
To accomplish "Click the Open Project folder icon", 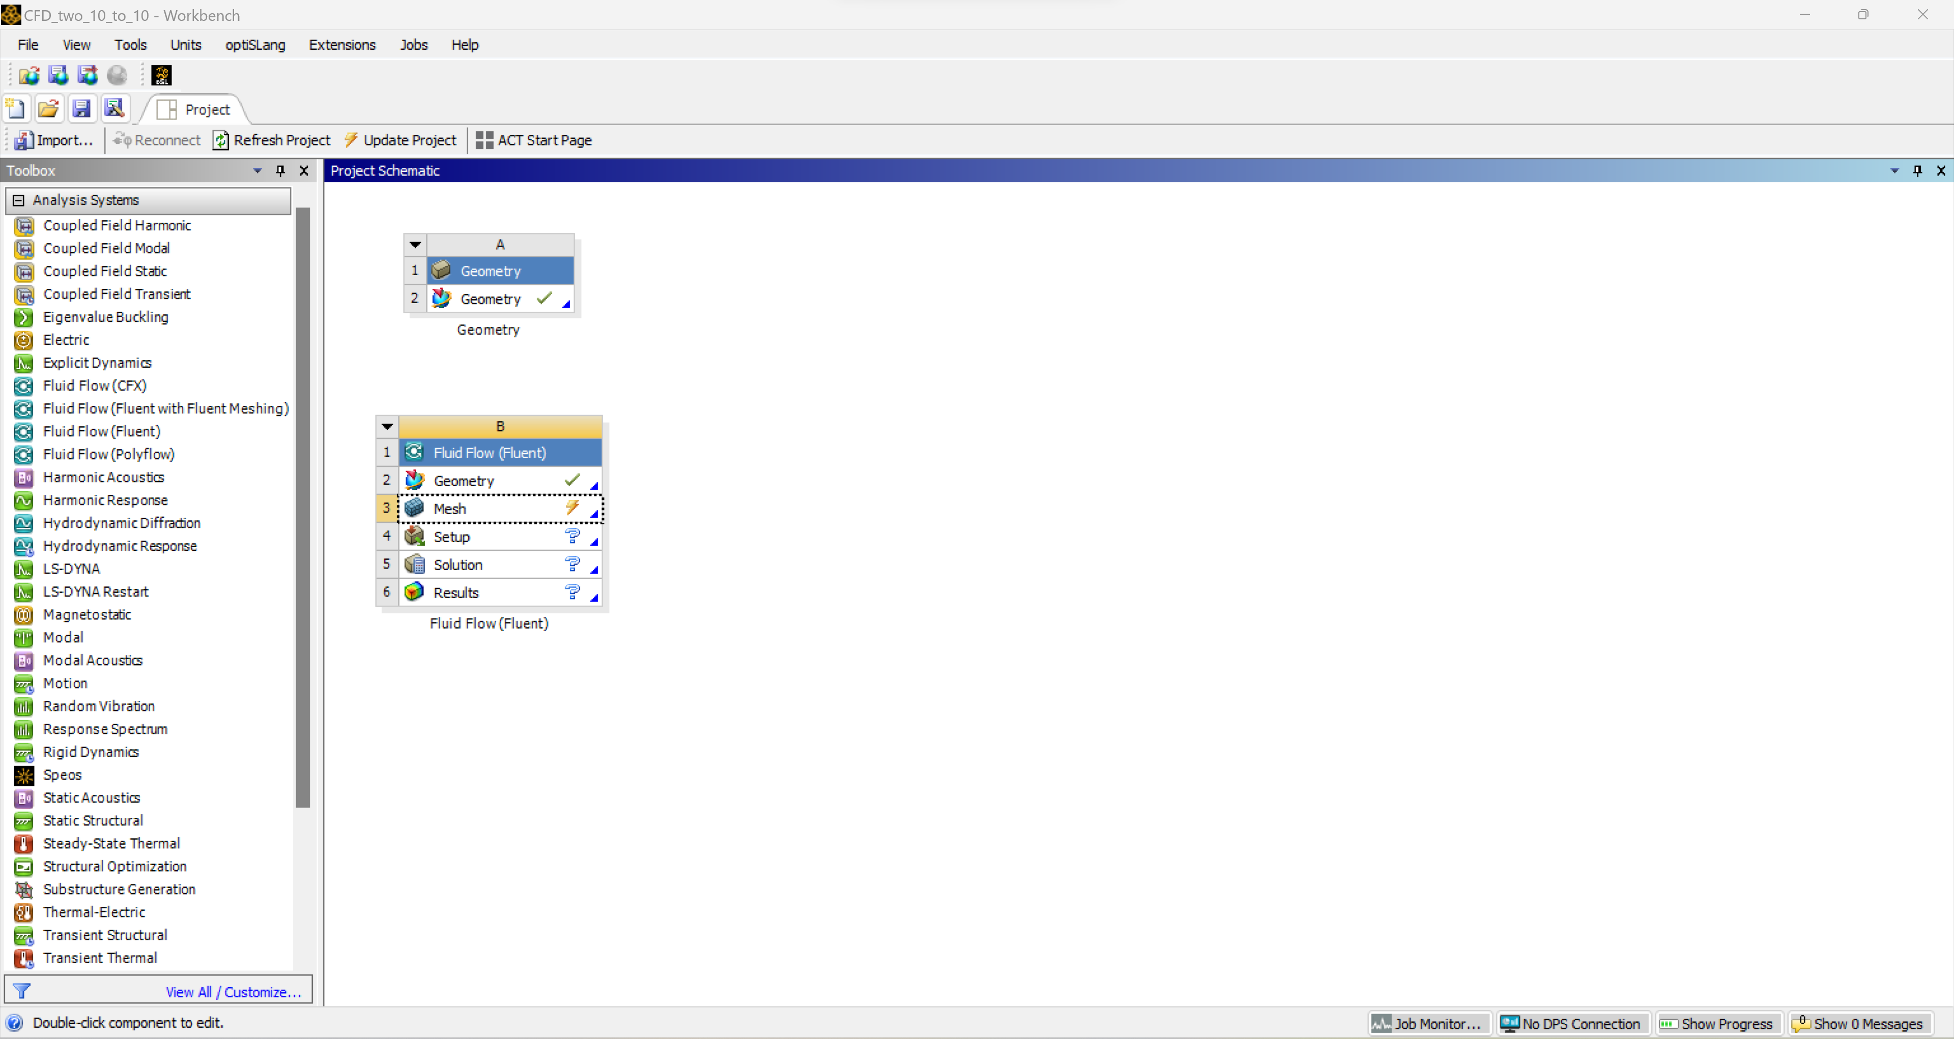I will [x=48, y=109].
